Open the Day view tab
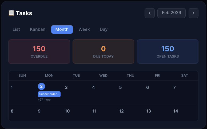 (x=103, y=29)
